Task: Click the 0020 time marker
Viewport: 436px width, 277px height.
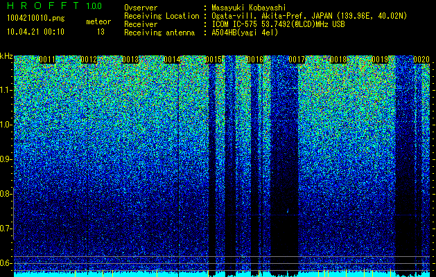Action: click(421, 60)
